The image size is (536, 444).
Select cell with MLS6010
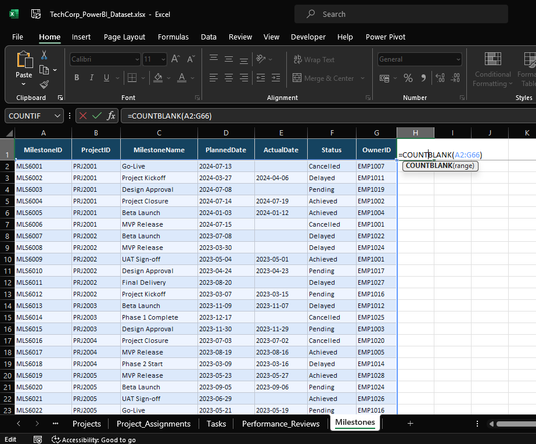[43, 271]
